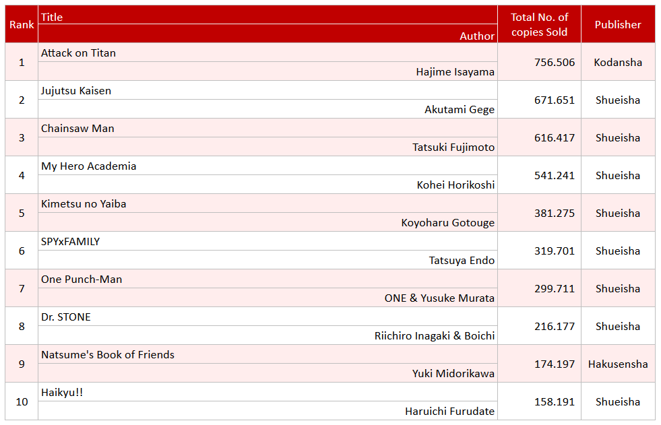The width and height of the screenshot is (661, 425).
Task: Click rank number 4 cell
Action: coord(22,175)
